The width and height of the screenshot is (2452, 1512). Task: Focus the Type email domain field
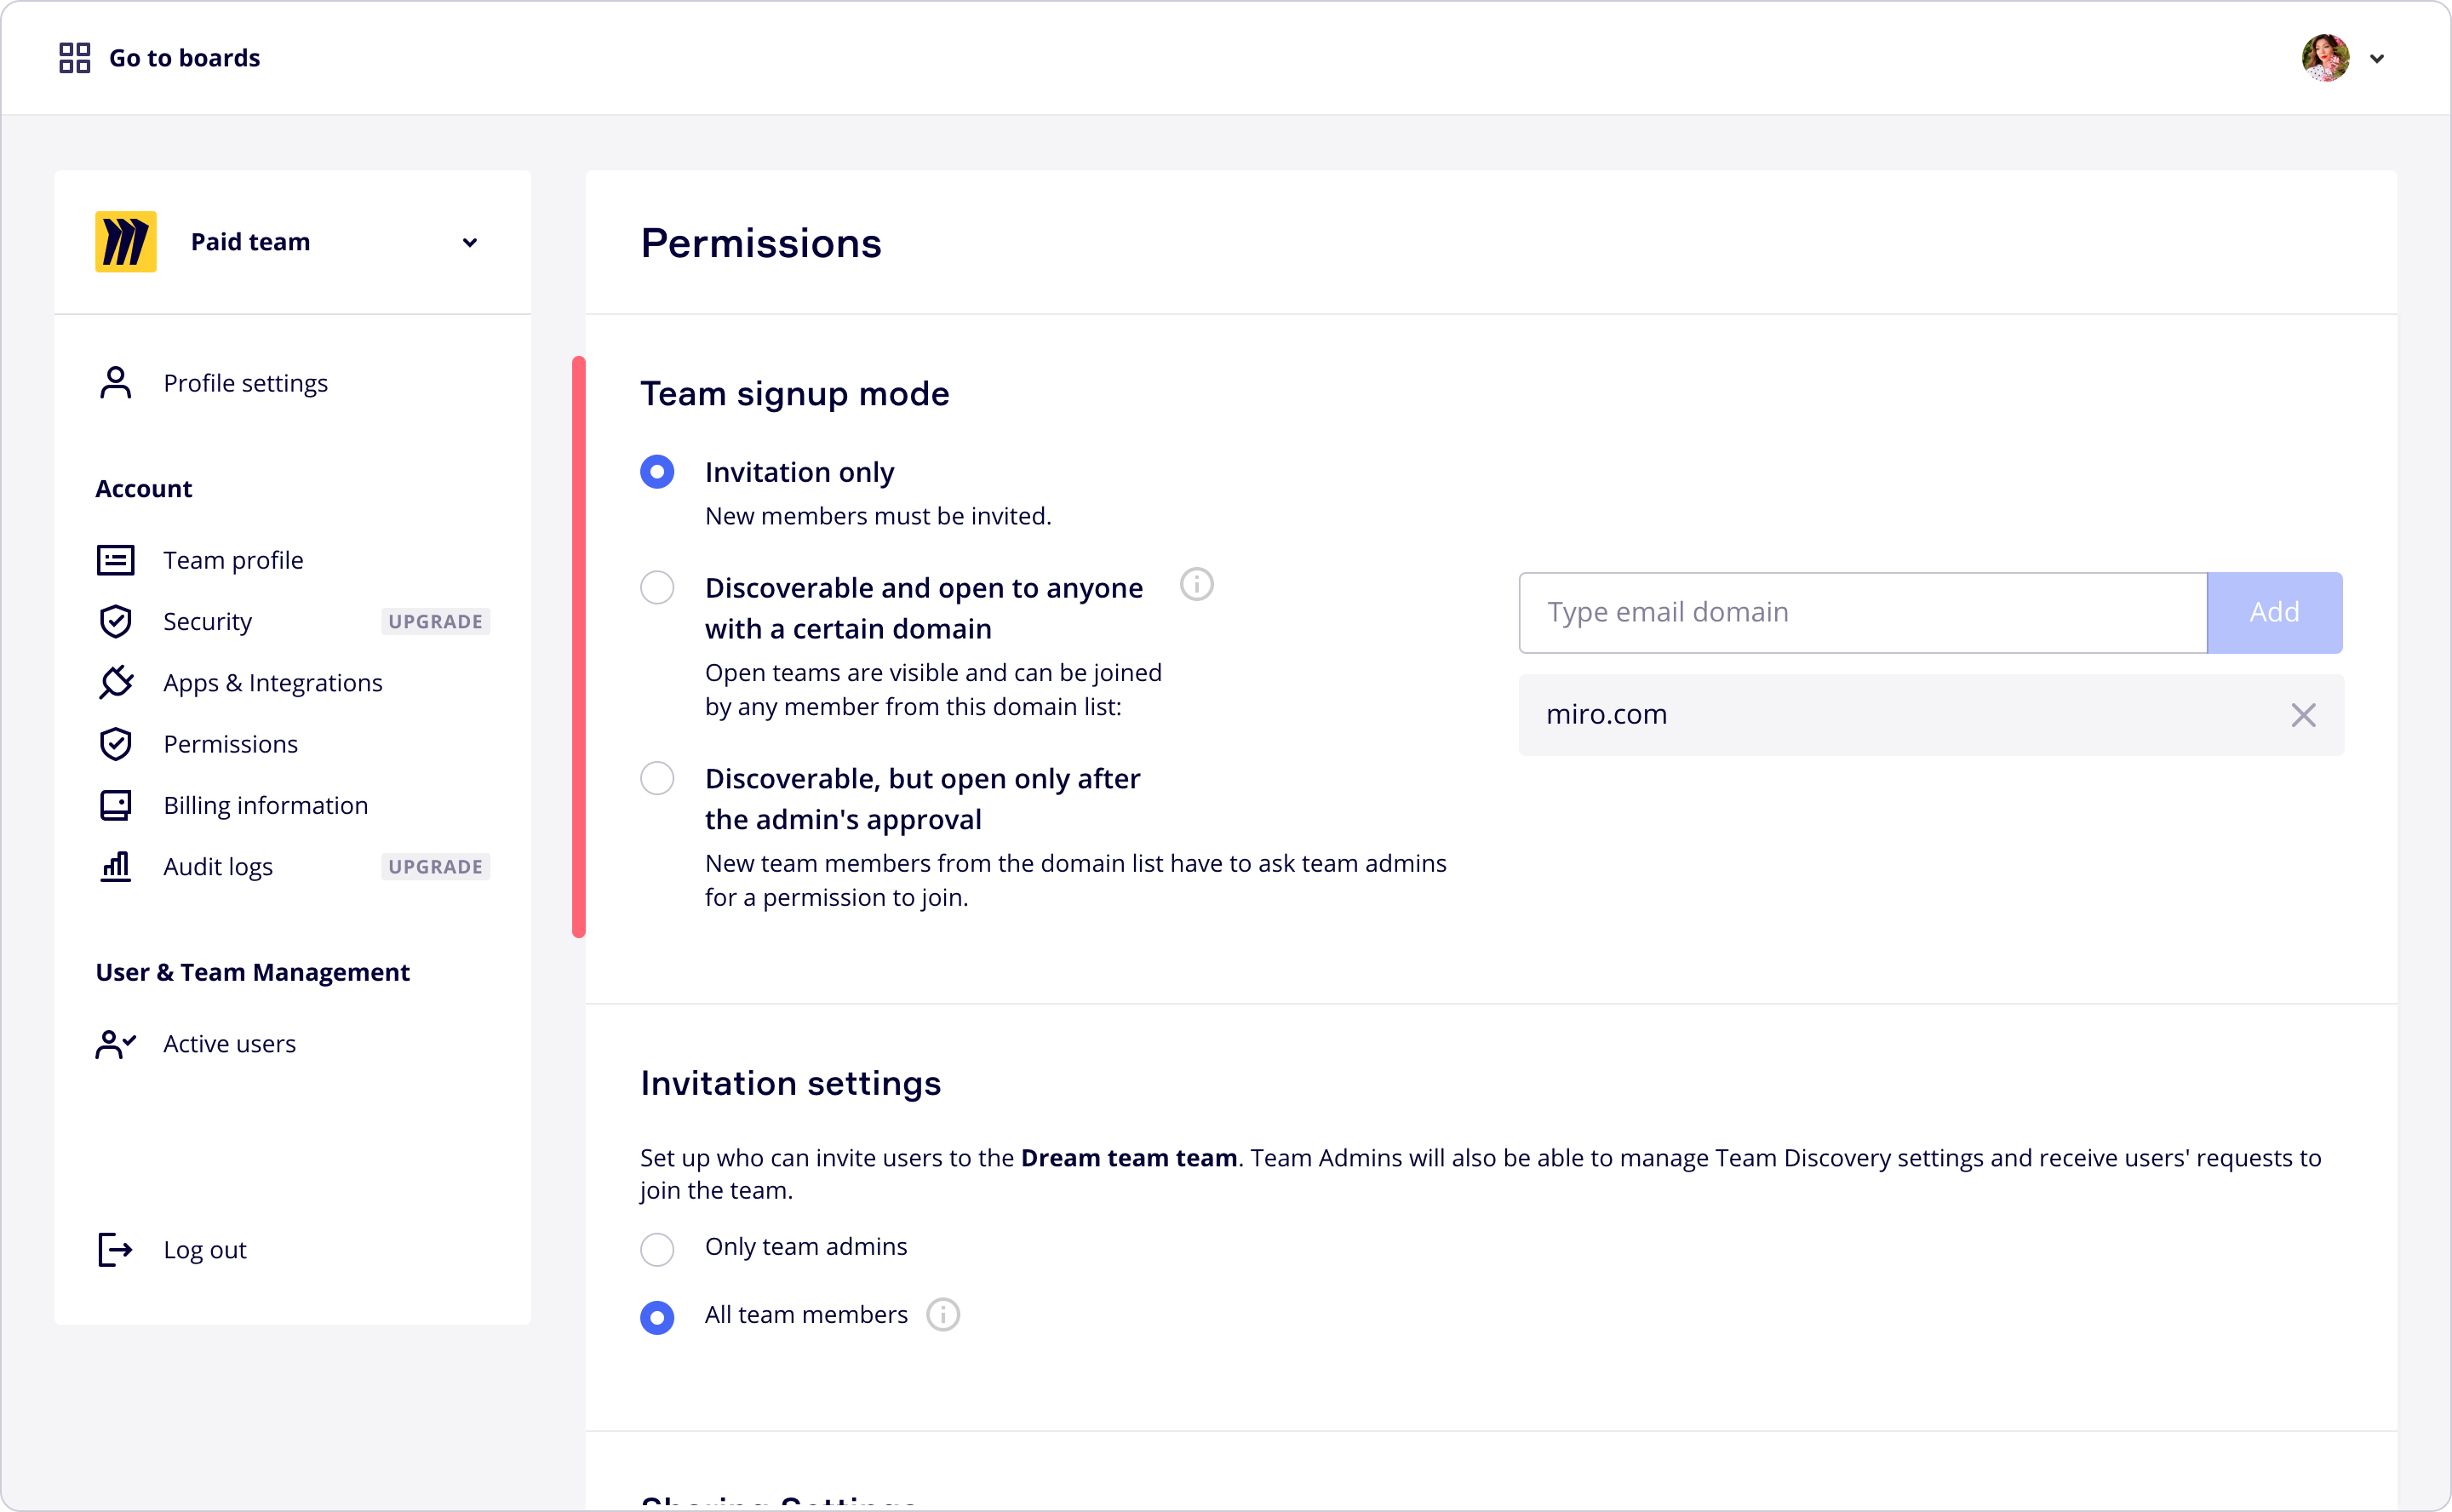[x=1862, y=613]
